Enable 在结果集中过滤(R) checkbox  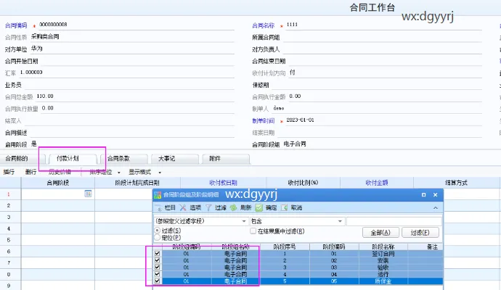[253, 231]
